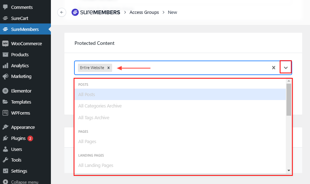
Task: Click the SureMembers logo icon in header
Action: pos(75,12)
